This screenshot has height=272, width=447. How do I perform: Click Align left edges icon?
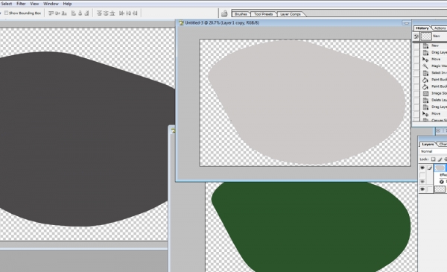(74, 13)
